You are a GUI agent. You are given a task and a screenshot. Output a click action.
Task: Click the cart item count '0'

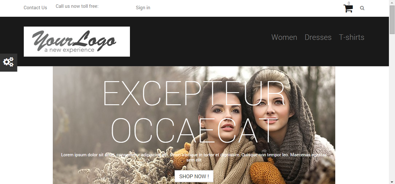(349, 3)
